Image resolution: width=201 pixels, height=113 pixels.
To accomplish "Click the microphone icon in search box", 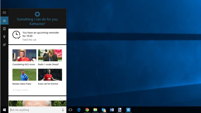I will coord(63,110).
